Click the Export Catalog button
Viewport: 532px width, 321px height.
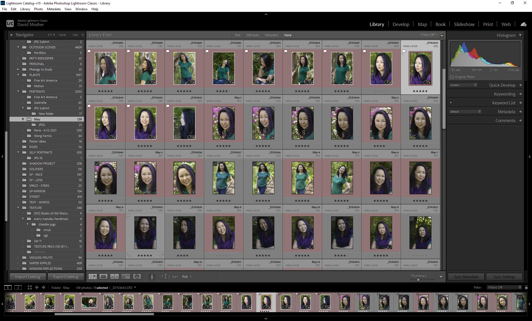coord(66,277)
